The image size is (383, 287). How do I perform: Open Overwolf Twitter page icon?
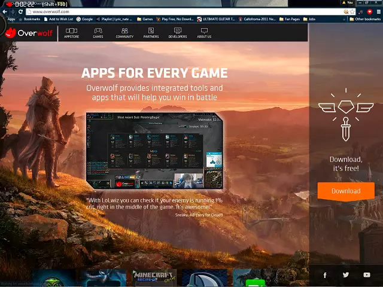[346, 275]
